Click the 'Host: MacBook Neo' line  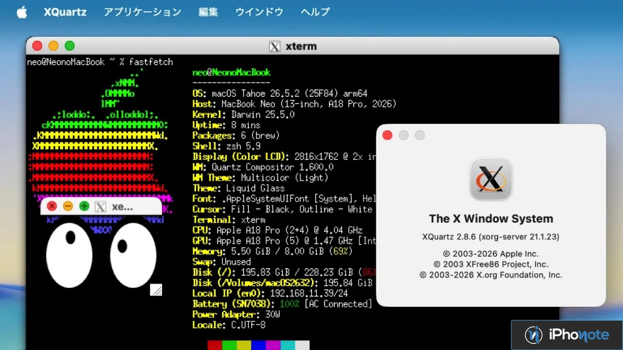pos(294,104)
